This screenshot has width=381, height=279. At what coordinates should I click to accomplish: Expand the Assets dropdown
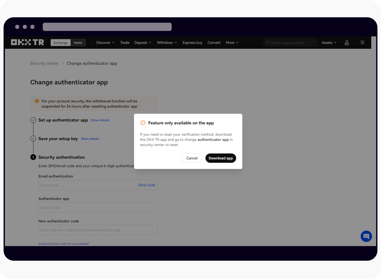[328, 42]
